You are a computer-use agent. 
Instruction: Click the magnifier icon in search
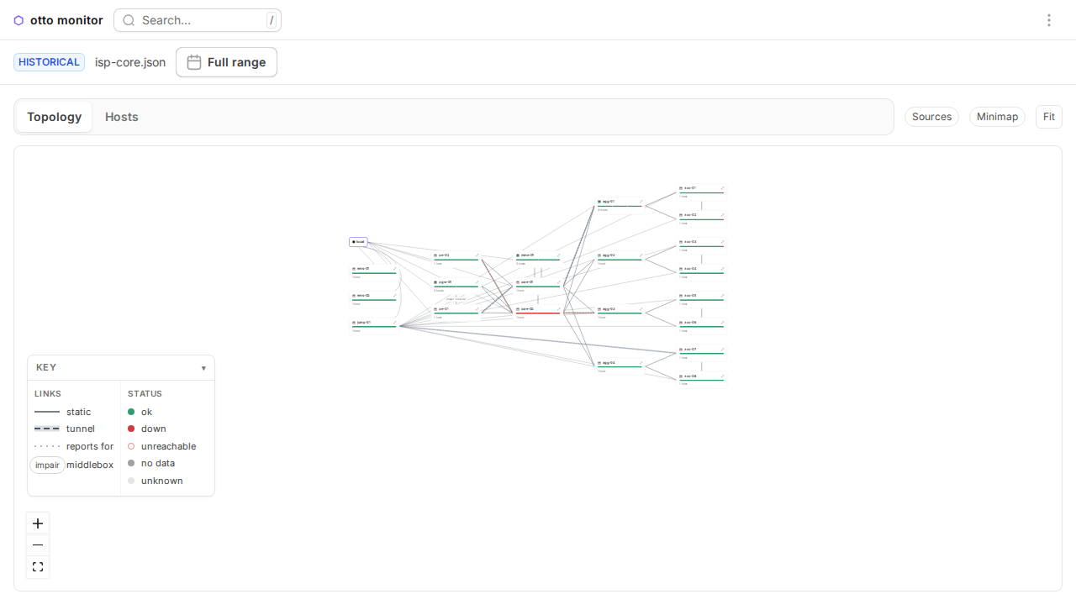[x=129, y=20]
